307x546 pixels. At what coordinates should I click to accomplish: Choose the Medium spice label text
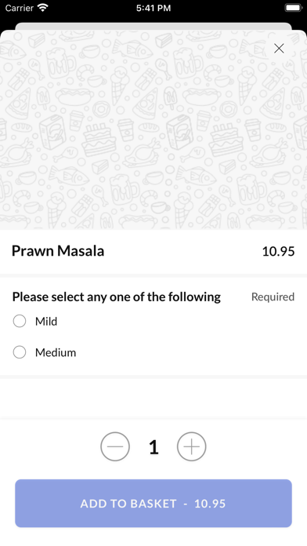pos(56,353)
